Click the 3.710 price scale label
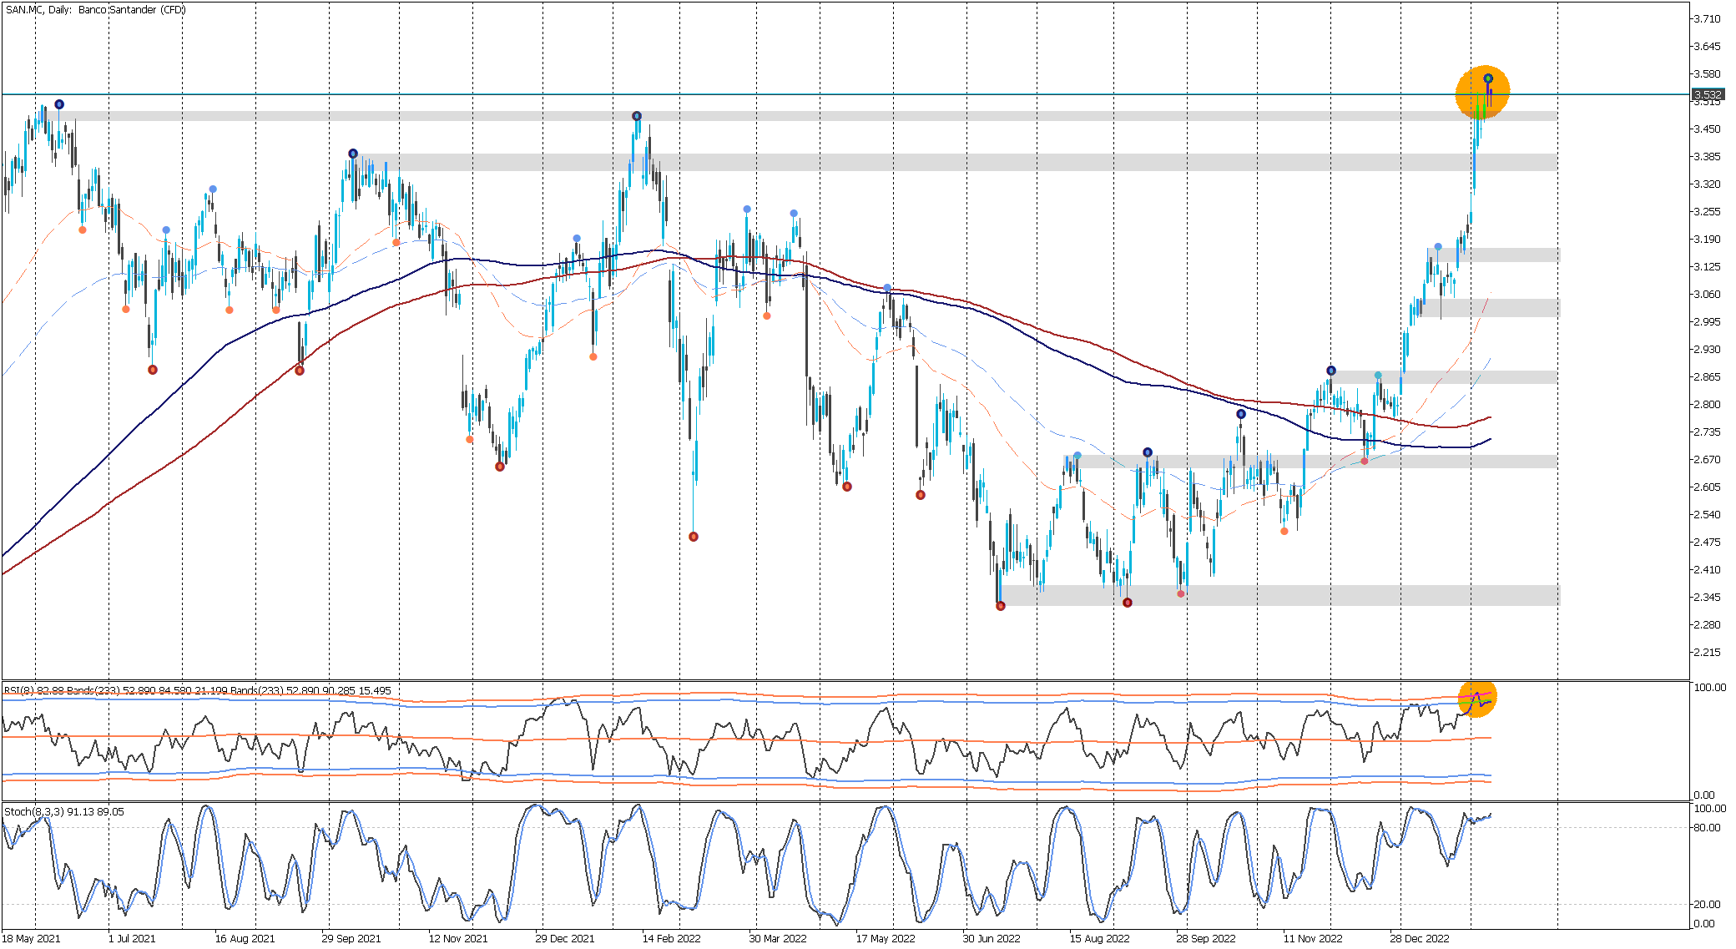This screenshot has height=949, width=1736. click(x=1707, y=19)
